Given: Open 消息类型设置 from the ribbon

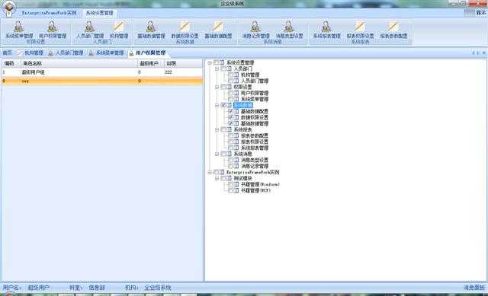Looking at the screenshot, I should point(289,29).
